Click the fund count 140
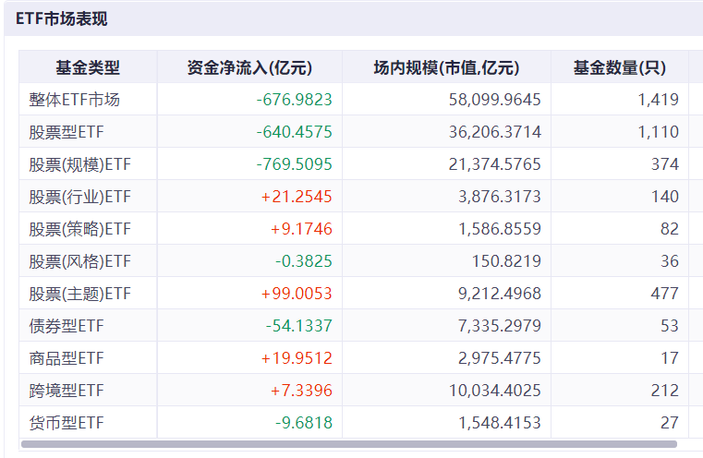This screenshot has width=703, height=458. [x=665, y=197]
